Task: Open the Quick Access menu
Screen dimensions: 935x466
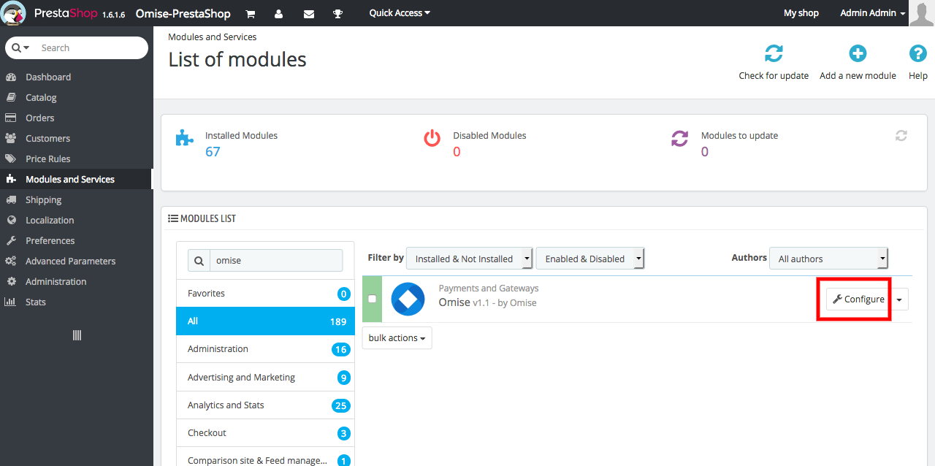Action: coord(399,12)
